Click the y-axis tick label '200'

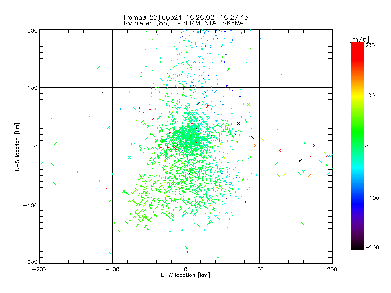32,31
